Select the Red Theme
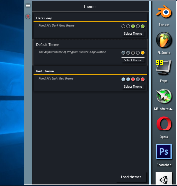This screenshot has height=186, width=177. (x=133, y=87)
